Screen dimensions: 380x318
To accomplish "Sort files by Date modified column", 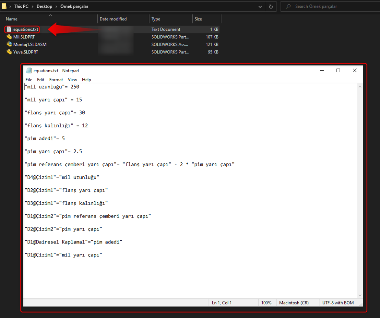I will 113,19.
